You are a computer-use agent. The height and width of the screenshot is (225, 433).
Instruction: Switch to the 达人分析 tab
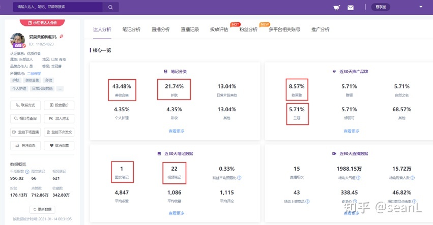(102, 29)
